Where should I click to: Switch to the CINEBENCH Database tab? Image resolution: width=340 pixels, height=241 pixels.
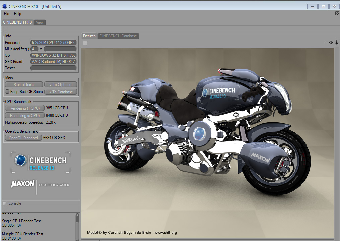pos(118,36)
